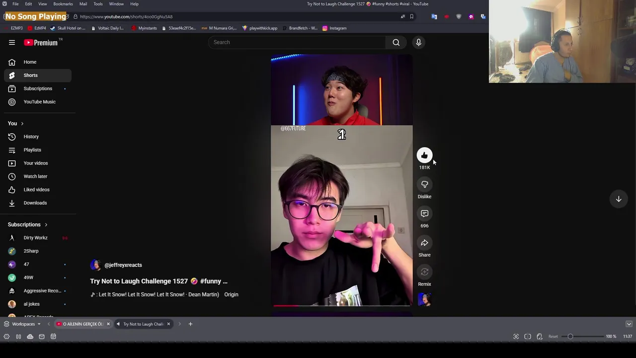Image resolution: width=636 pixels, height=358 pixels.
Task: Open Liked videos in the sidebar
Action: 38,189
